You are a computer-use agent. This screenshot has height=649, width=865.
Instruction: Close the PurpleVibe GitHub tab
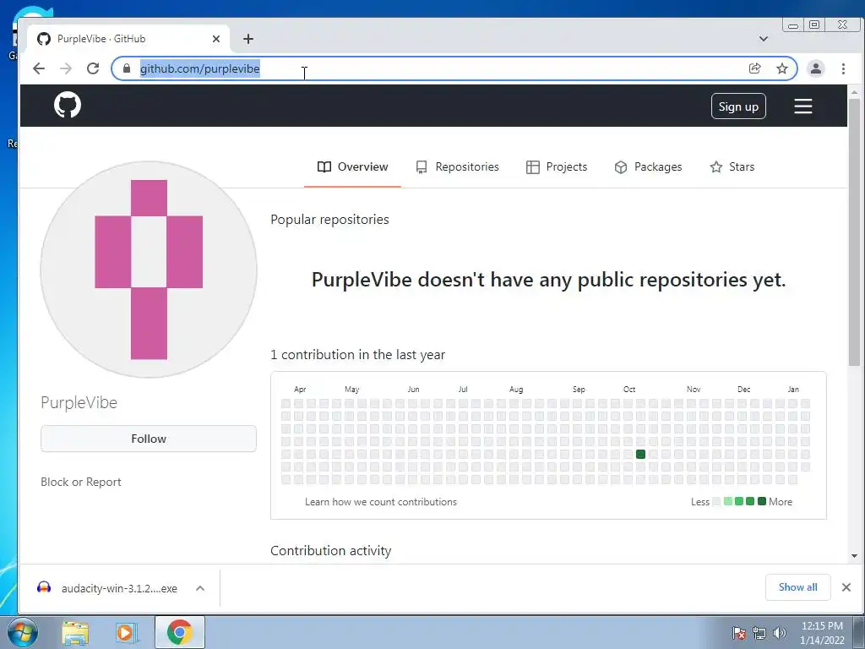click(215, 39)
